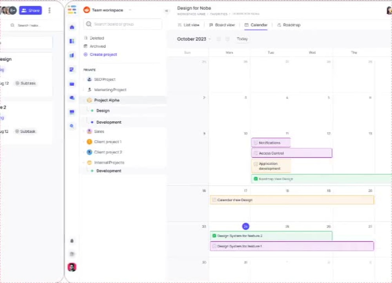Open the notes edit icon in sidebar rail

click(72, 69)
